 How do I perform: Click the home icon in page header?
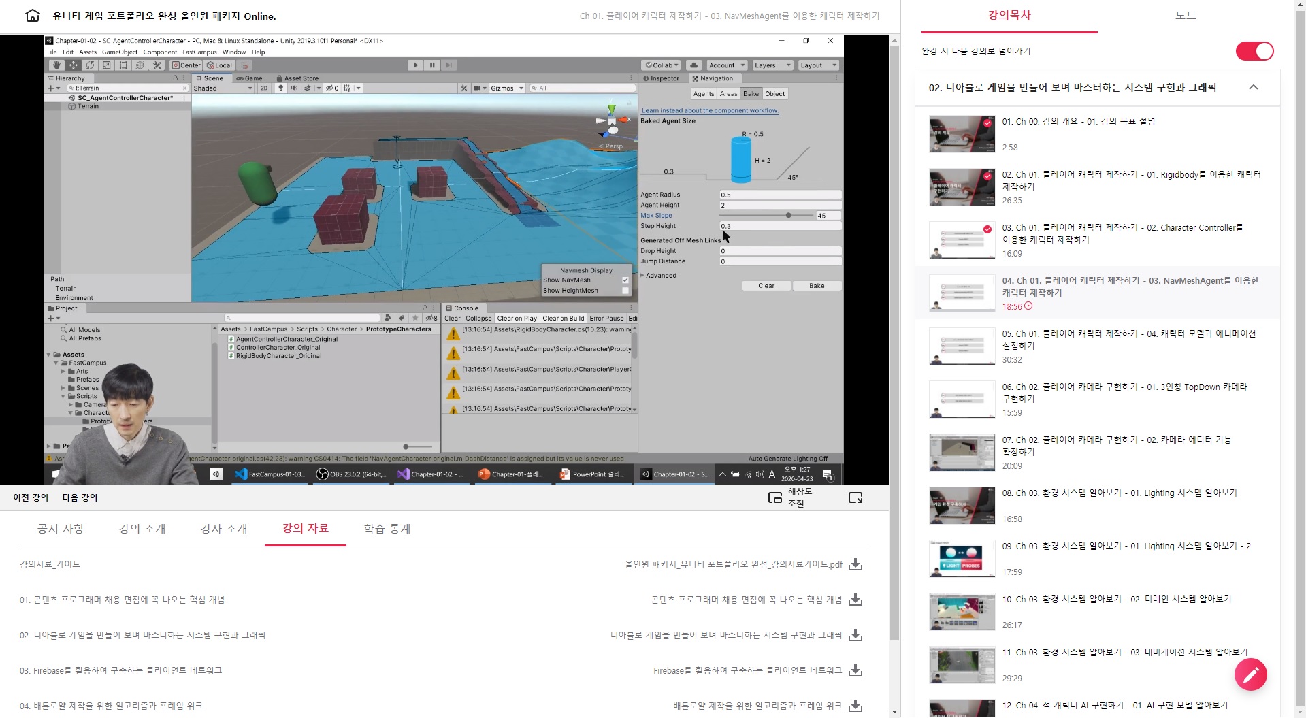(x=32, y=16)
